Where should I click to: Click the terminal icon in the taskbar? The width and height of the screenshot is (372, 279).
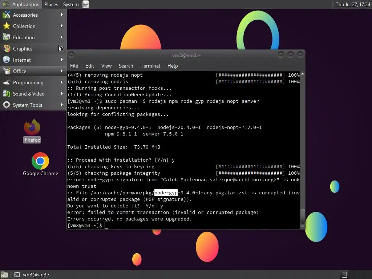[17, 275]
